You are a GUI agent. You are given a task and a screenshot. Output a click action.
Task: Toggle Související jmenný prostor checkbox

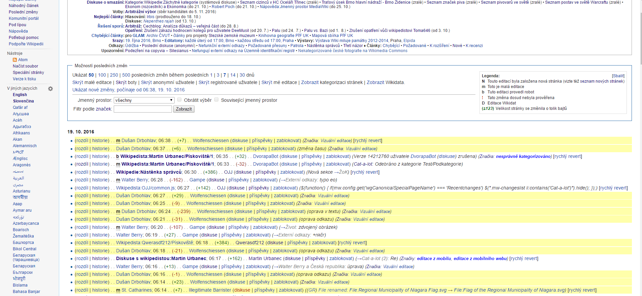click(x=216, y=100)
